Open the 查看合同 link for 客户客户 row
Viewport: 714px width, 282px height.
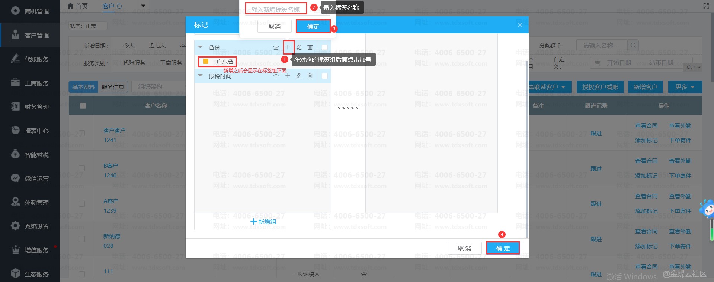pyautogui.click(x=646, y=126)
